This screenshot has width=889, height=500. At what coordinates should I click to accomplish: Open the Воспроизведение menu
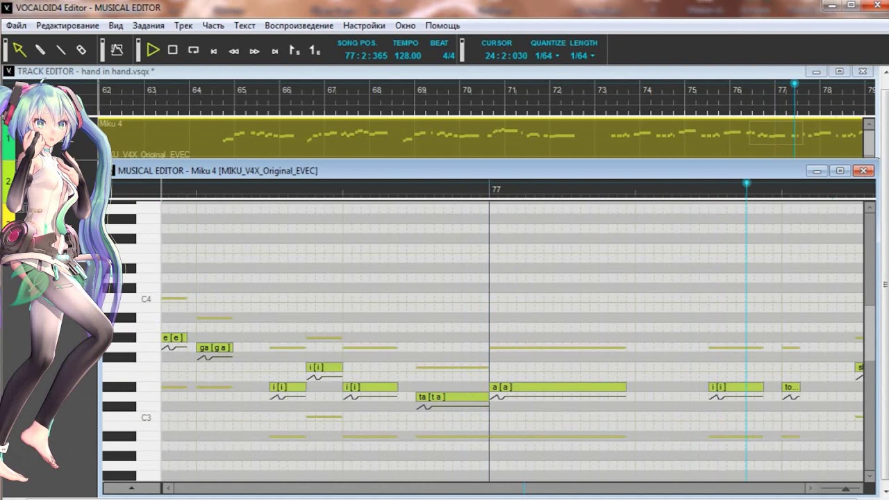coord(299,26)
